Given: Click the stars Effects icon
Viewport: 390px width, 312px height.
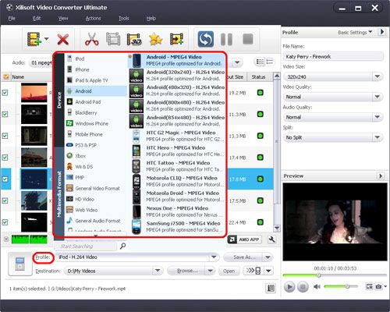Looking at the screenshot, I should coord(155,40).
